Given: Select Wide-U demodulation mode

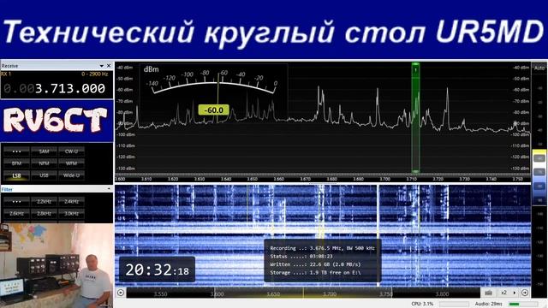Looking at the screenshot, I should 71,175.
